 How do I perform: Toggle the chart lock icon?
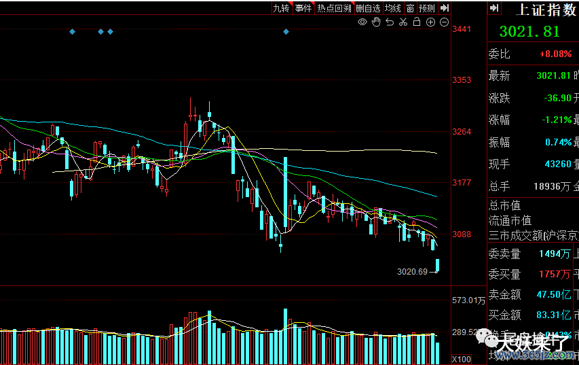pos(417,22)
